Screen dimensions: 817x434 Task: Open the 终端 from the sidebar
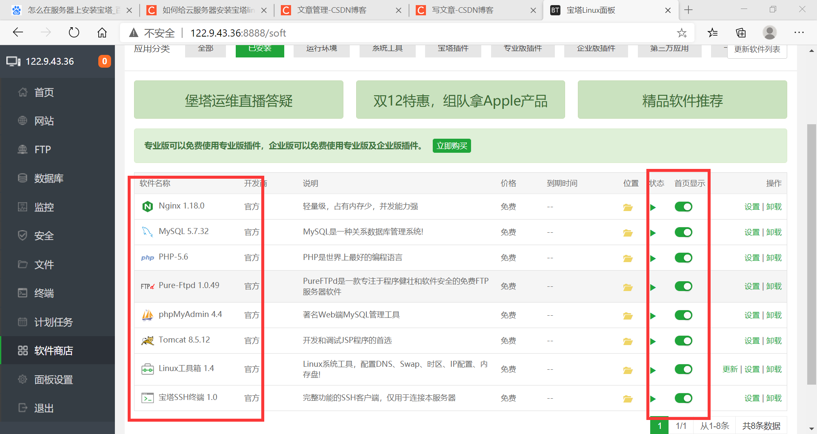point(43,293)
